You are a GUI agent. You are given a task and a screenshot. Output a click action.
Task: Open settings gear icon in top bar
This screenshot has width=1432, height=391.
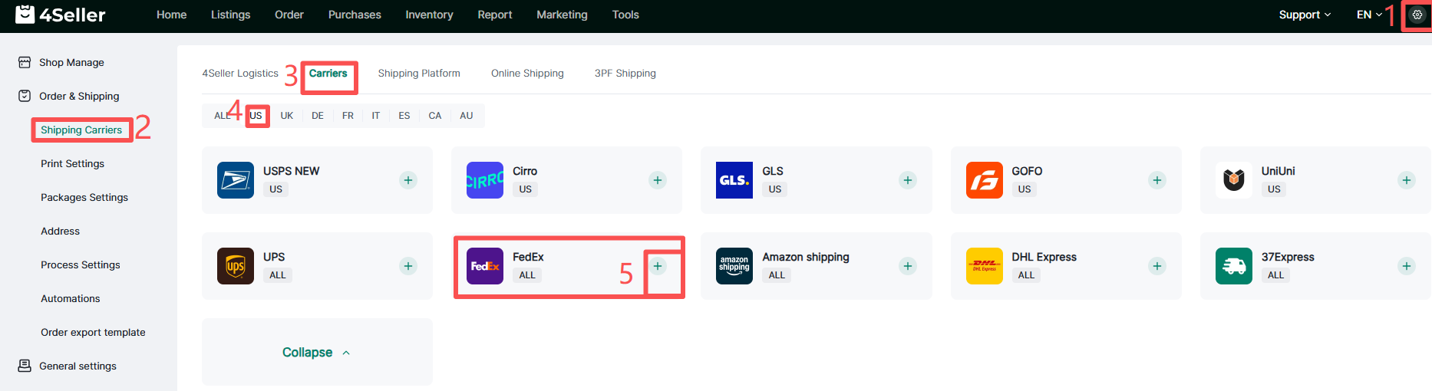[1417, 15]
